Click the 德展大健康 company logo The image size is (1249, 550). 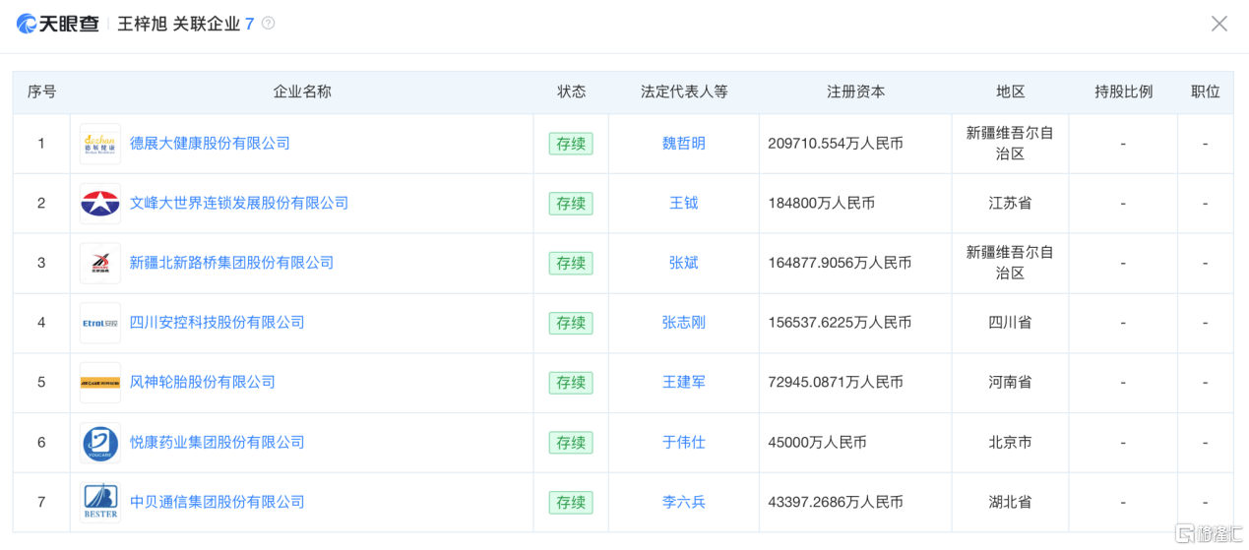[x=100, y=144]
